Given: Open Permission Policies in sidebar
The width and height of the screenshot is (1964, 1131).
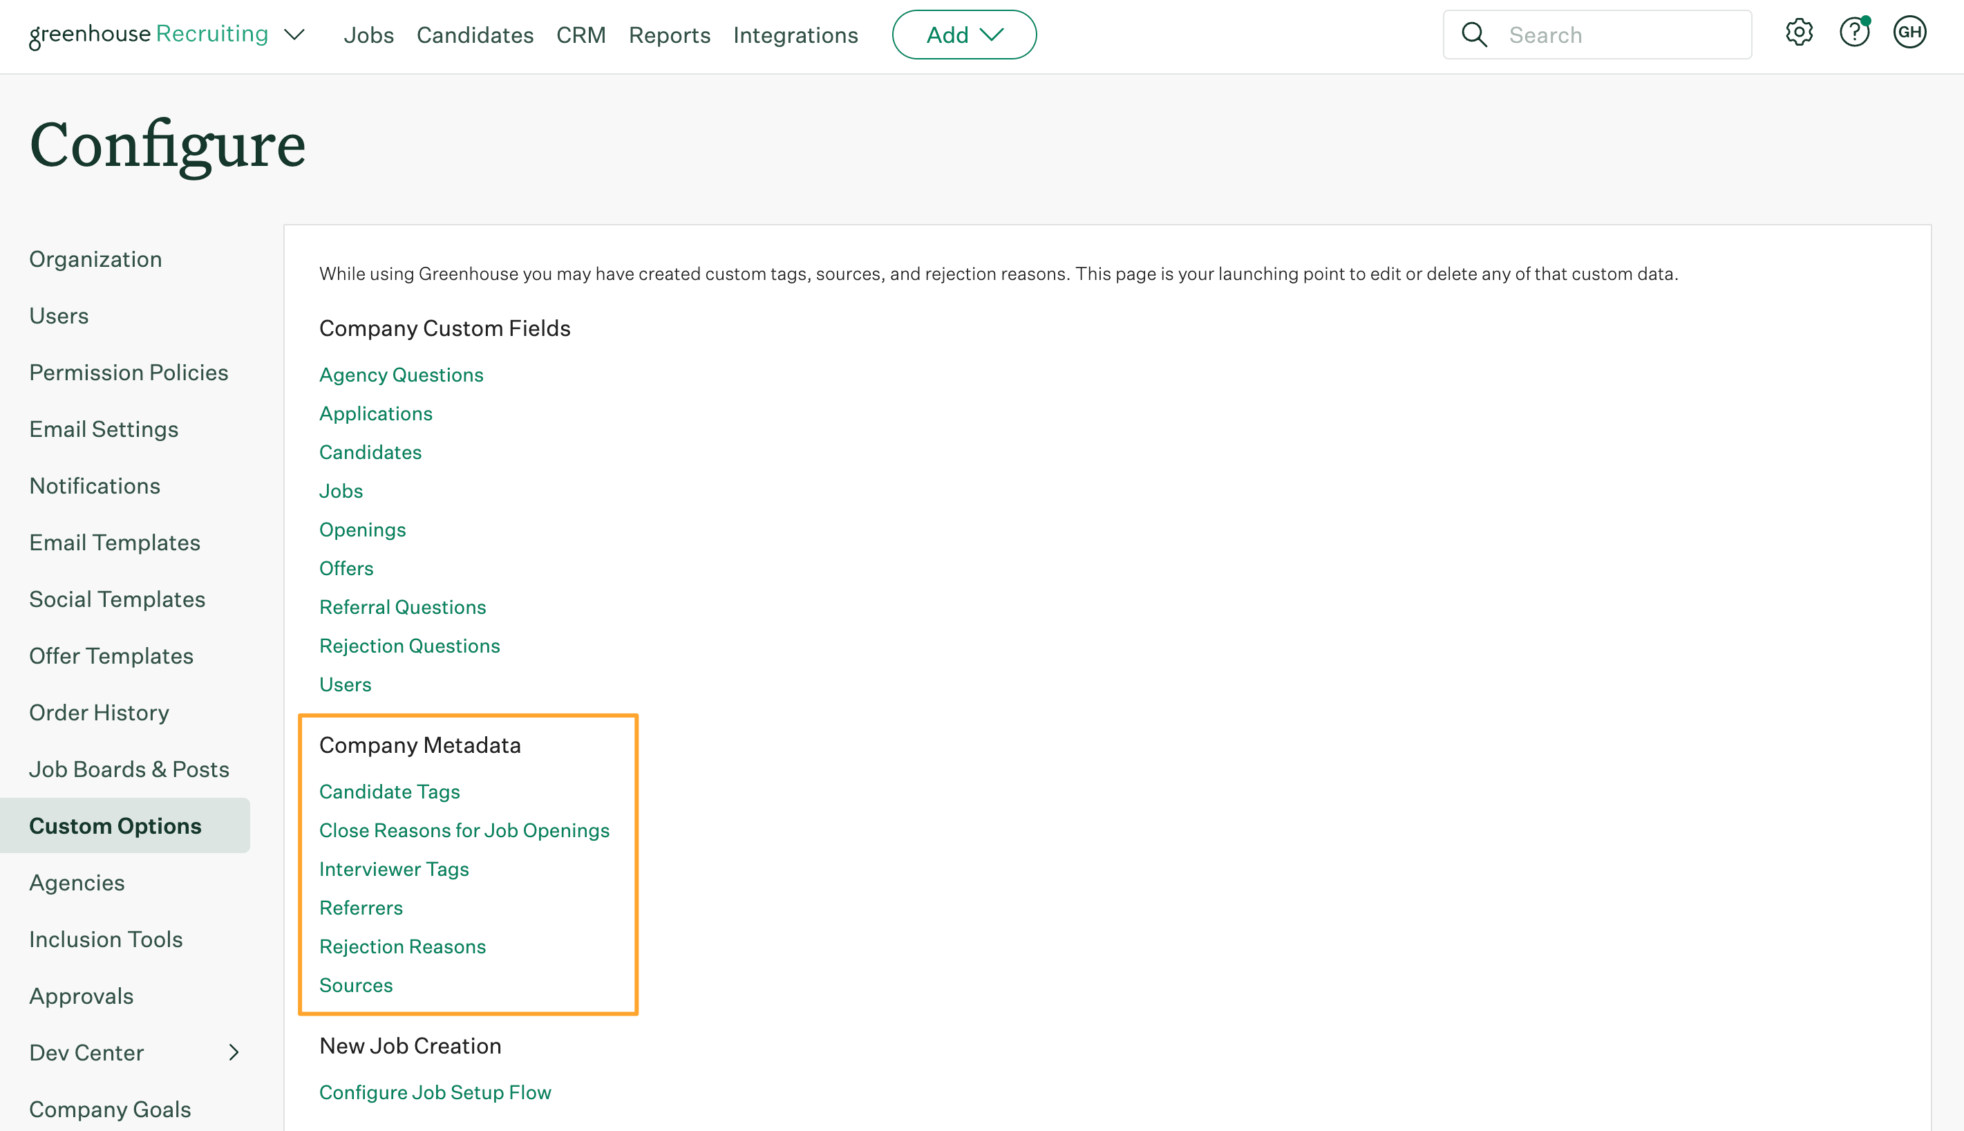Looking at the screenshot, I should pyautogui.click(x=129, y=373).
